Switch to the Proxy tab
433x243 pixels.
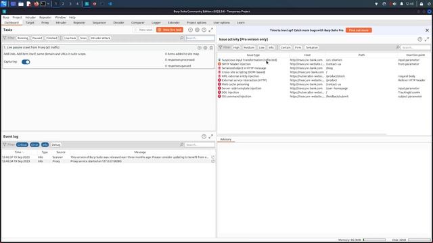45,22
